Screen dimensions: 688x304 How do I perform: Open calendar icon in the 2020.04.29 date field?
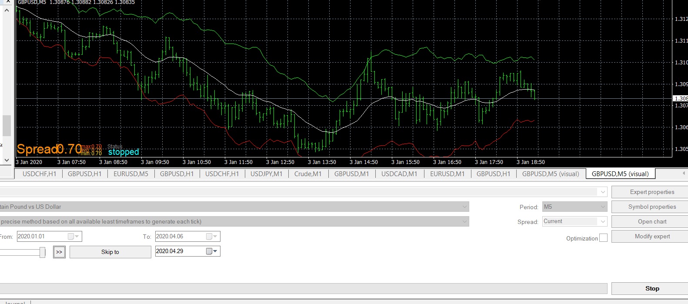[209, 251]
